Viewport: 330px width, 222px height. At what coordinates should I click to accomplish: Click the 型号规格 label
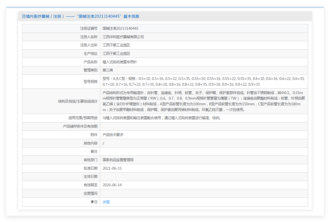coord(90,82)
